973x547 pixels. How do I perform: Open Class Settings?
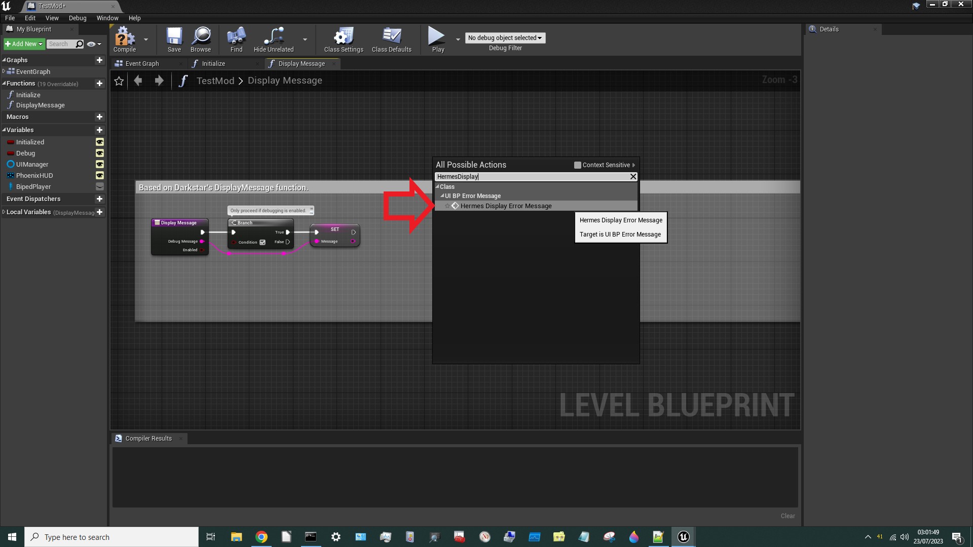coord(344,40)
